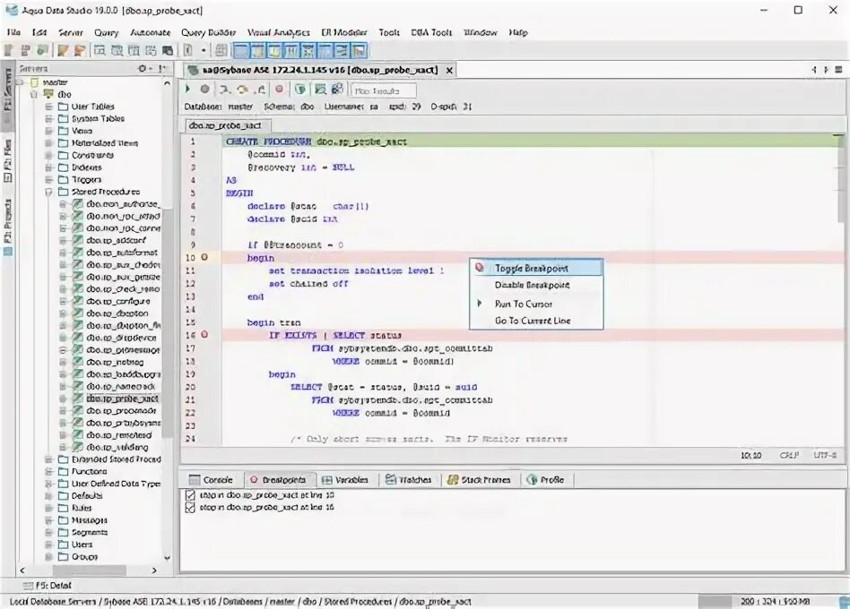Expand the Views folder node
The width and height of the screenshot is (850, 609).
coord(48,131)
